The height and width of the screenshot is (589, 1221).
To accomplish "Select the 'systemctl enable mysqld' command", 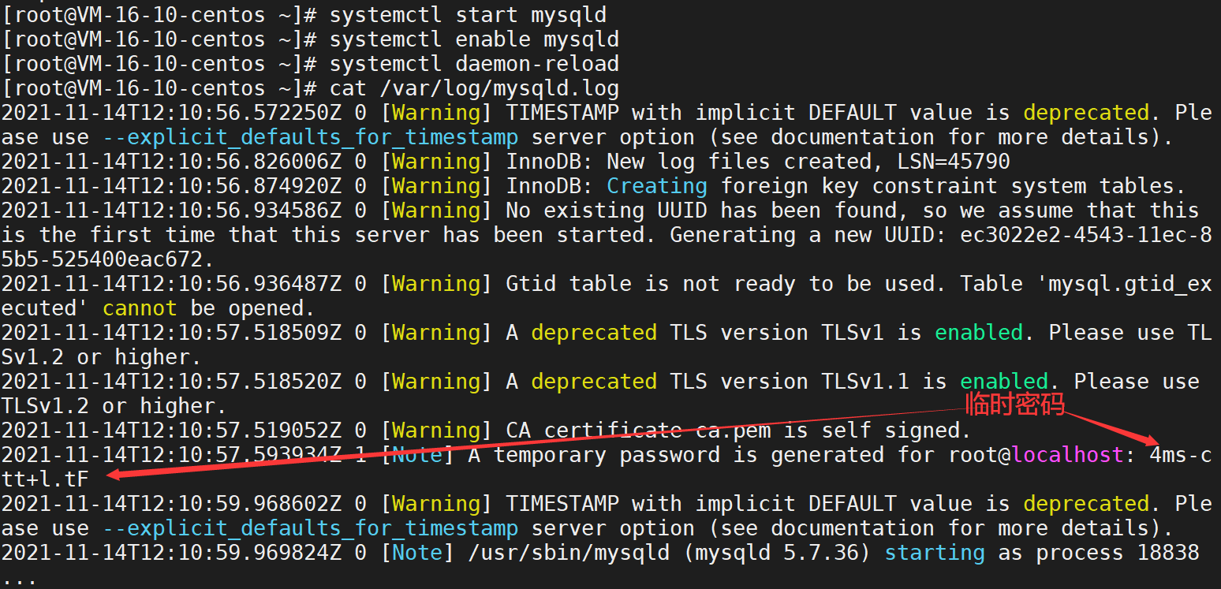I will (x=474, y=39).
